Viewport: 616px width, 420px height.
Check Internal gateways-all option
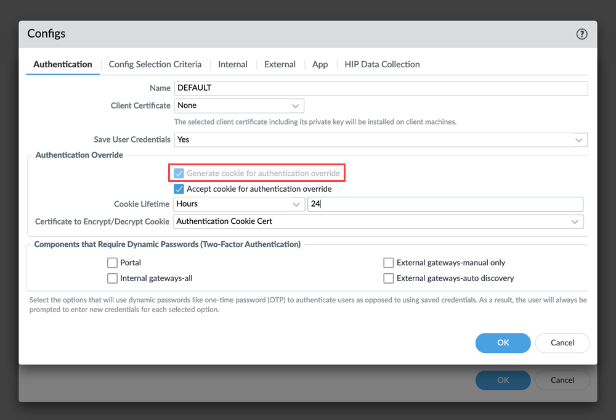click(113, 278)
